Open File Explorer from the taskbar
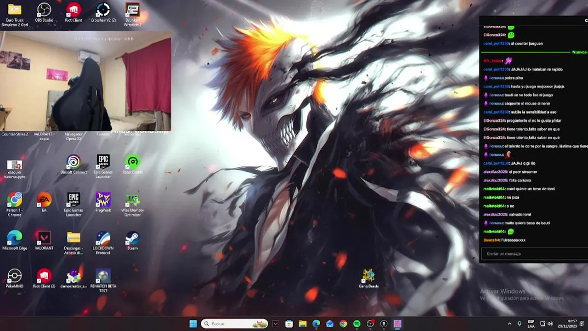This screenshot has height=331, width=588. [302, 324]
